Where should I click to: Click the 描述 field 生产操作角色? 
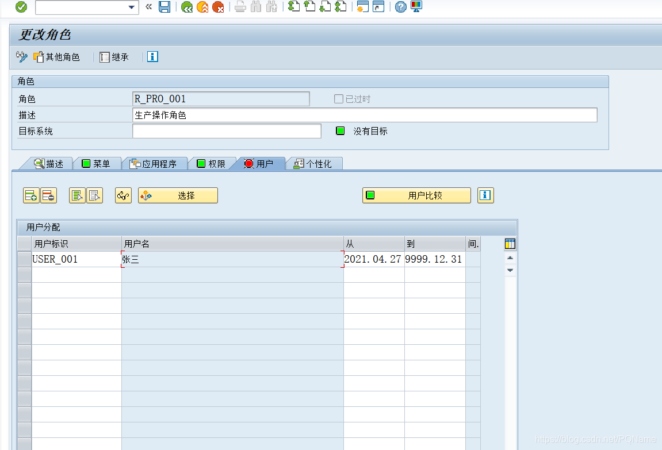coord(365,115)
